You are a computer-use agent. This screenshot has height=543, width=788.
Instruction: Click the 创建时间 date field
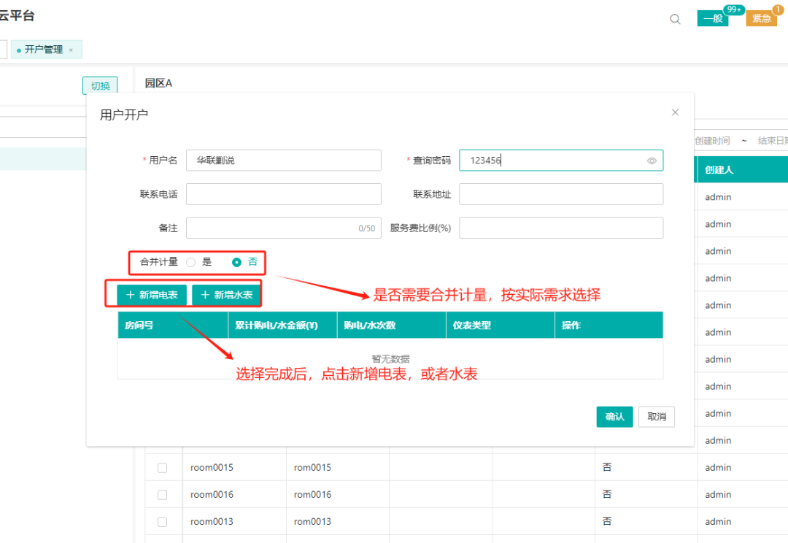click(712, 141)
